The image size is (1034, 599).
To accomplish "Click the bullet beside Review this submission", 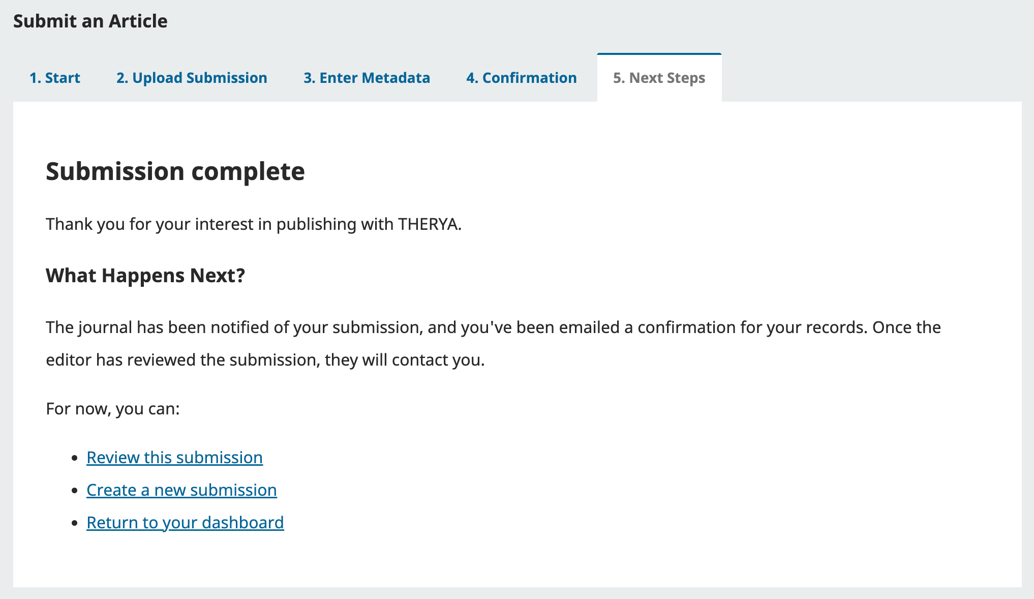I will click(75, 458).
